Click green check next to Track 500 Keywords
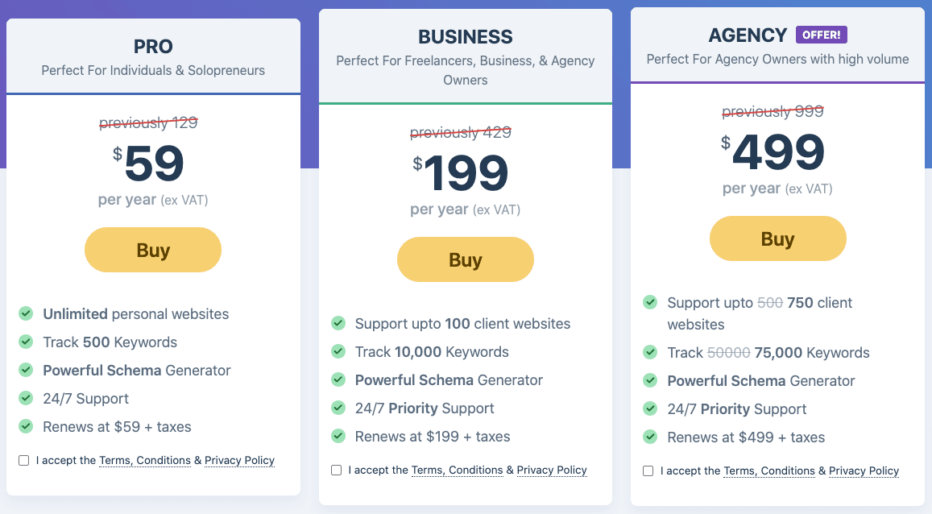 (x=26, y=342)
